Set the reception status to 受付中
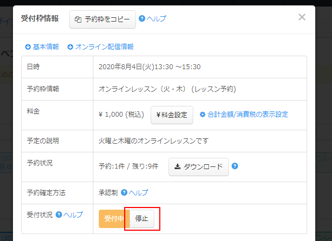The width and height of the screenshot is (332, 241). click(112, 219)
